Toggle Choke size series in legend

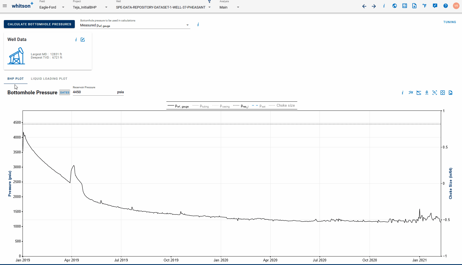tap(282, 106)
